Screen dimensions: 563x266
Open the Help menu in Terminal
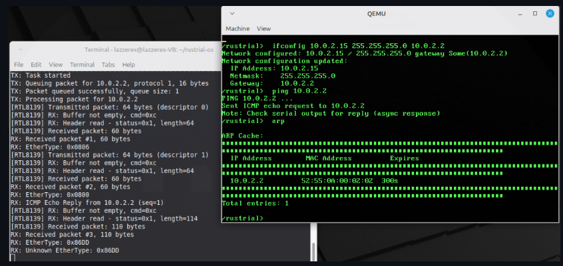pos(128,65)
